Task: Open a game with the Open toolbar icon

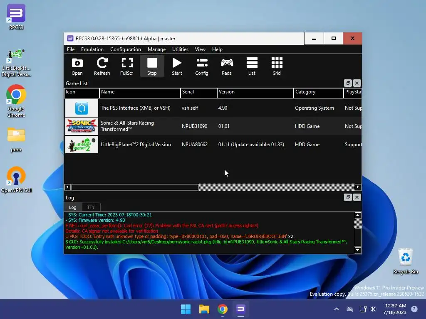Action: 77,66
